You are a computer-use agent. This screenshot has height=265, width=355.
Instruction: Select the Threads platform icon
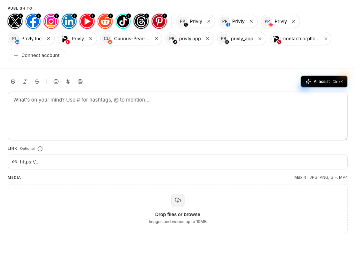[x=141, y=21]
